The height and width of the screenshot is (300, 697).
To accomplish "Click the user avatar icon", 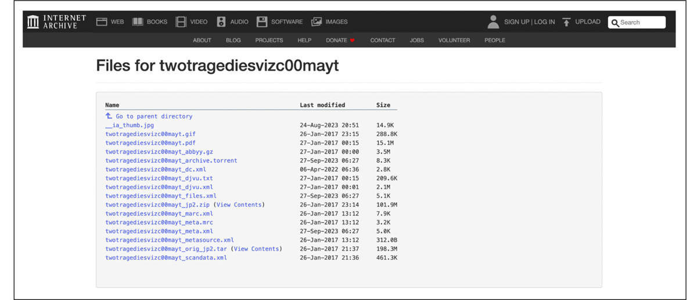I will 493,22.
